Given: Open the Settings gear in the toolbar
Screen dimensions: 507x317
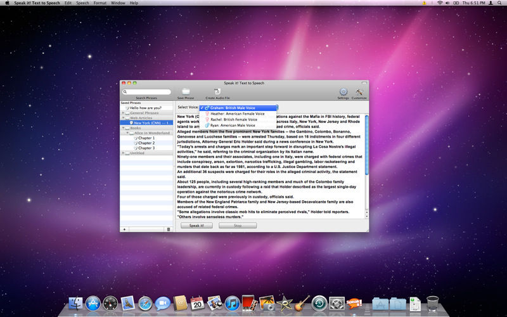Looking at the screenshot, I should (343, 91).
